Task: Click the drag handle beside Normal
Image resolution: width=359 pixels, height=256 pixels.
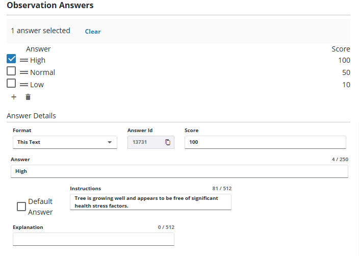Action: [x=24, y=72]
